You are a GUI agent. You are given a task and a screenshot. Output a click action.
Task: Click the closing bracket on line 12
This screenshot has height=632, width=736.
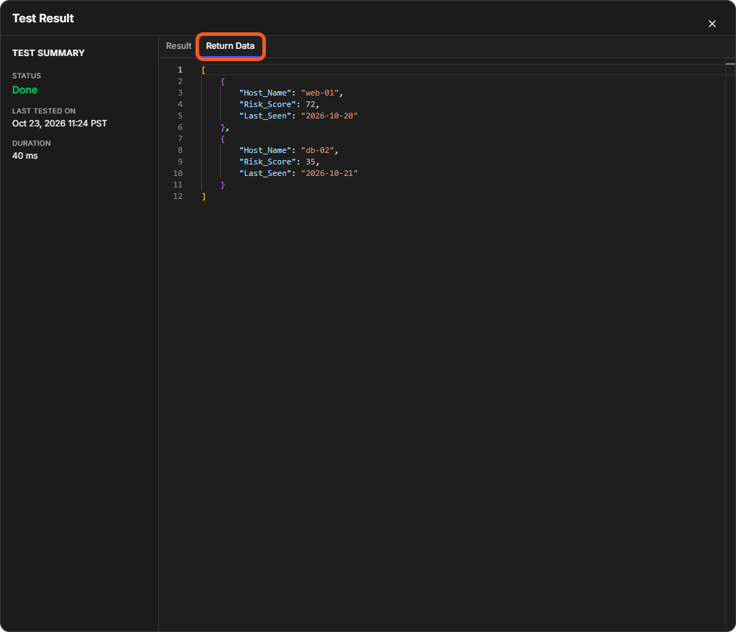point(203,196)
